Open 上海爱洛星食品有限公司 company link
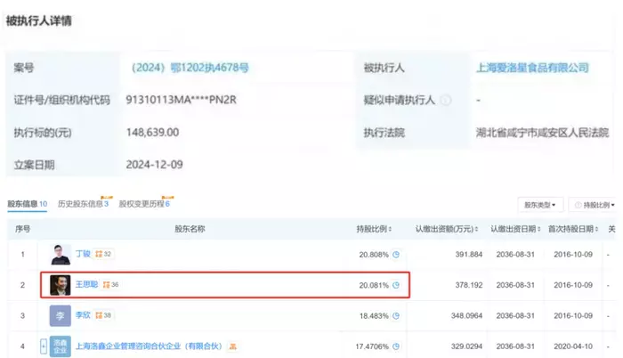Viewport: 623px width, 358px height. pos(532,68)
